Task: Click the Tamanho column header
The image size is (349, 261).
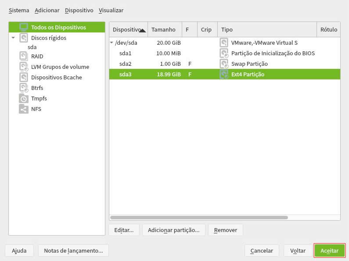Action: (x=163, y=29)
